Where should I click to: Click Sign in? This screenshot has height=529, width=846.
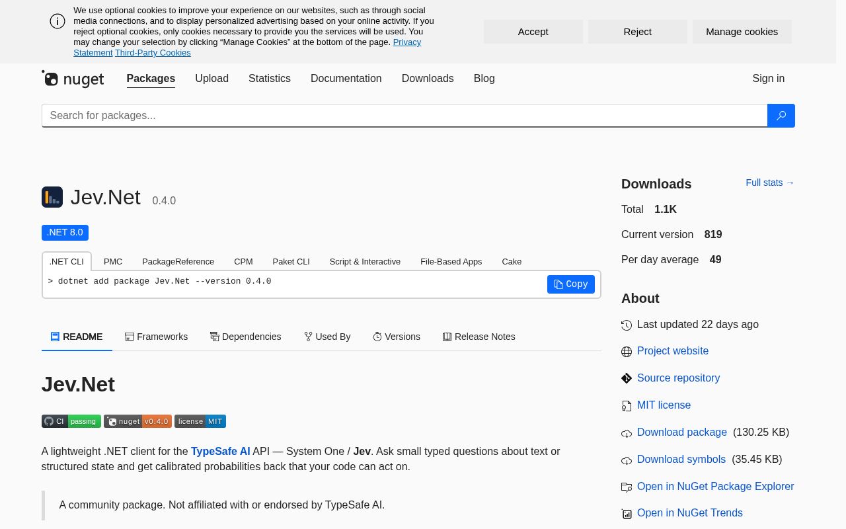[x=769, y=79]
